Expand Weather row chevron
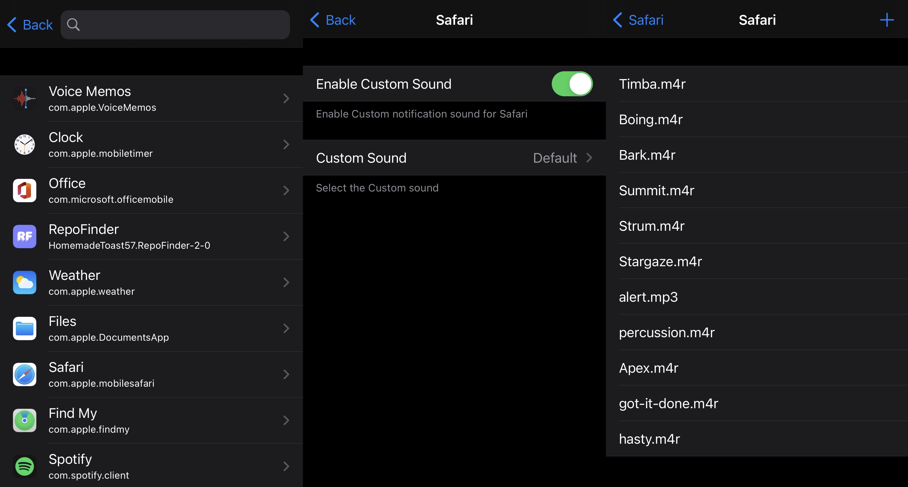This screenshot has width=908, height=487. coord(286,282)
